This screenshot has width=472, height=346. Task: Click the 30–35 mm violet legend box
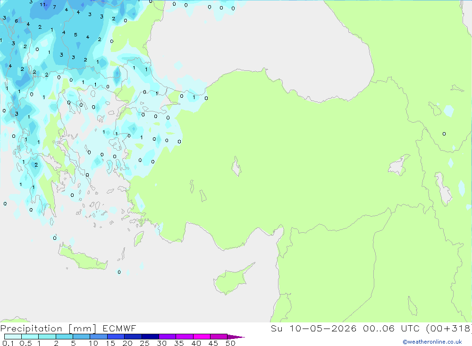(x=168, y=337)
